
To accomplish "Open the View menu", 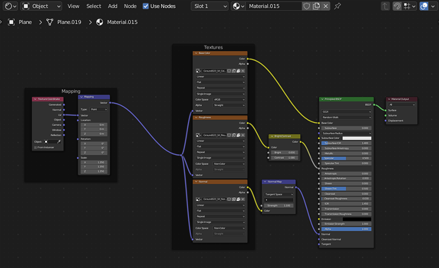I will [74, 6].
